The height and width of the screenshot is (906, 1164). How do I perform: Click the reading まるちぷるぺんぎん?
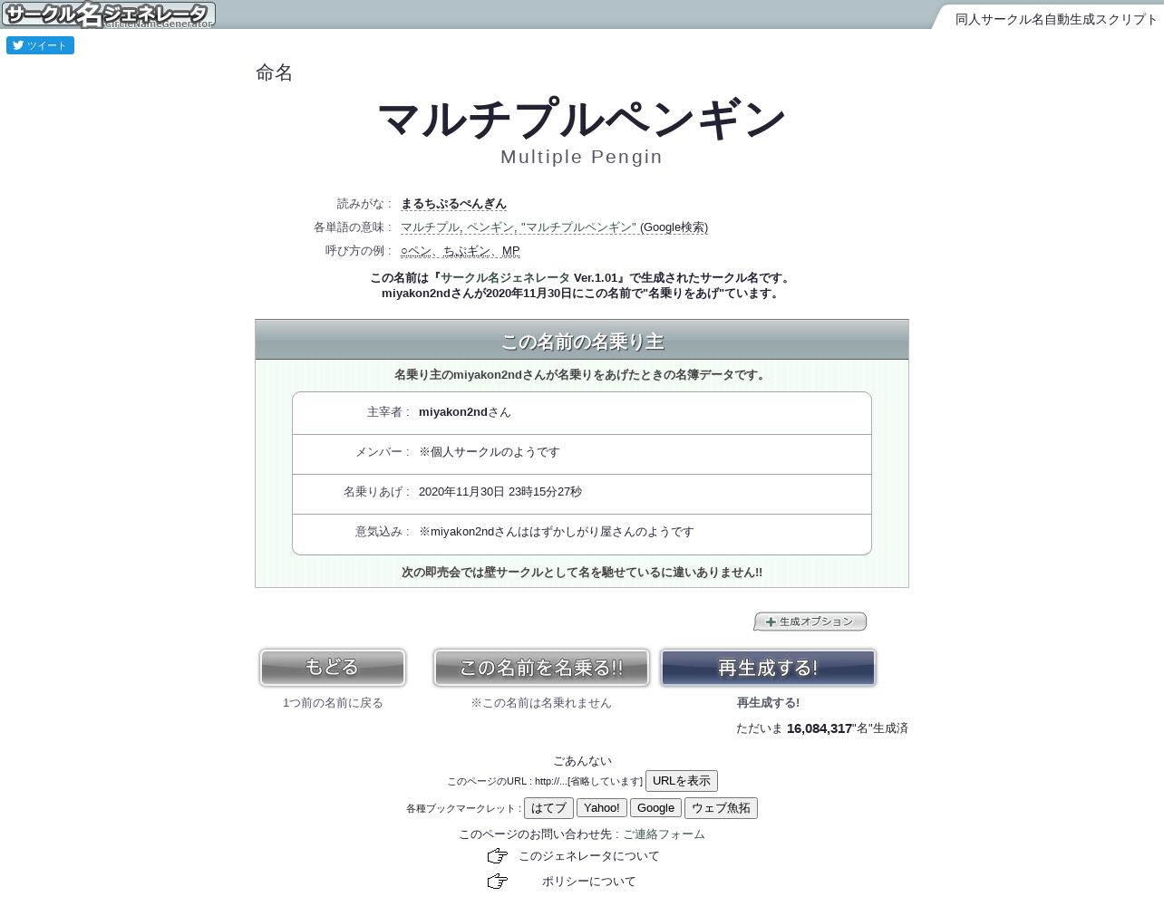click(x=453, y=204)
